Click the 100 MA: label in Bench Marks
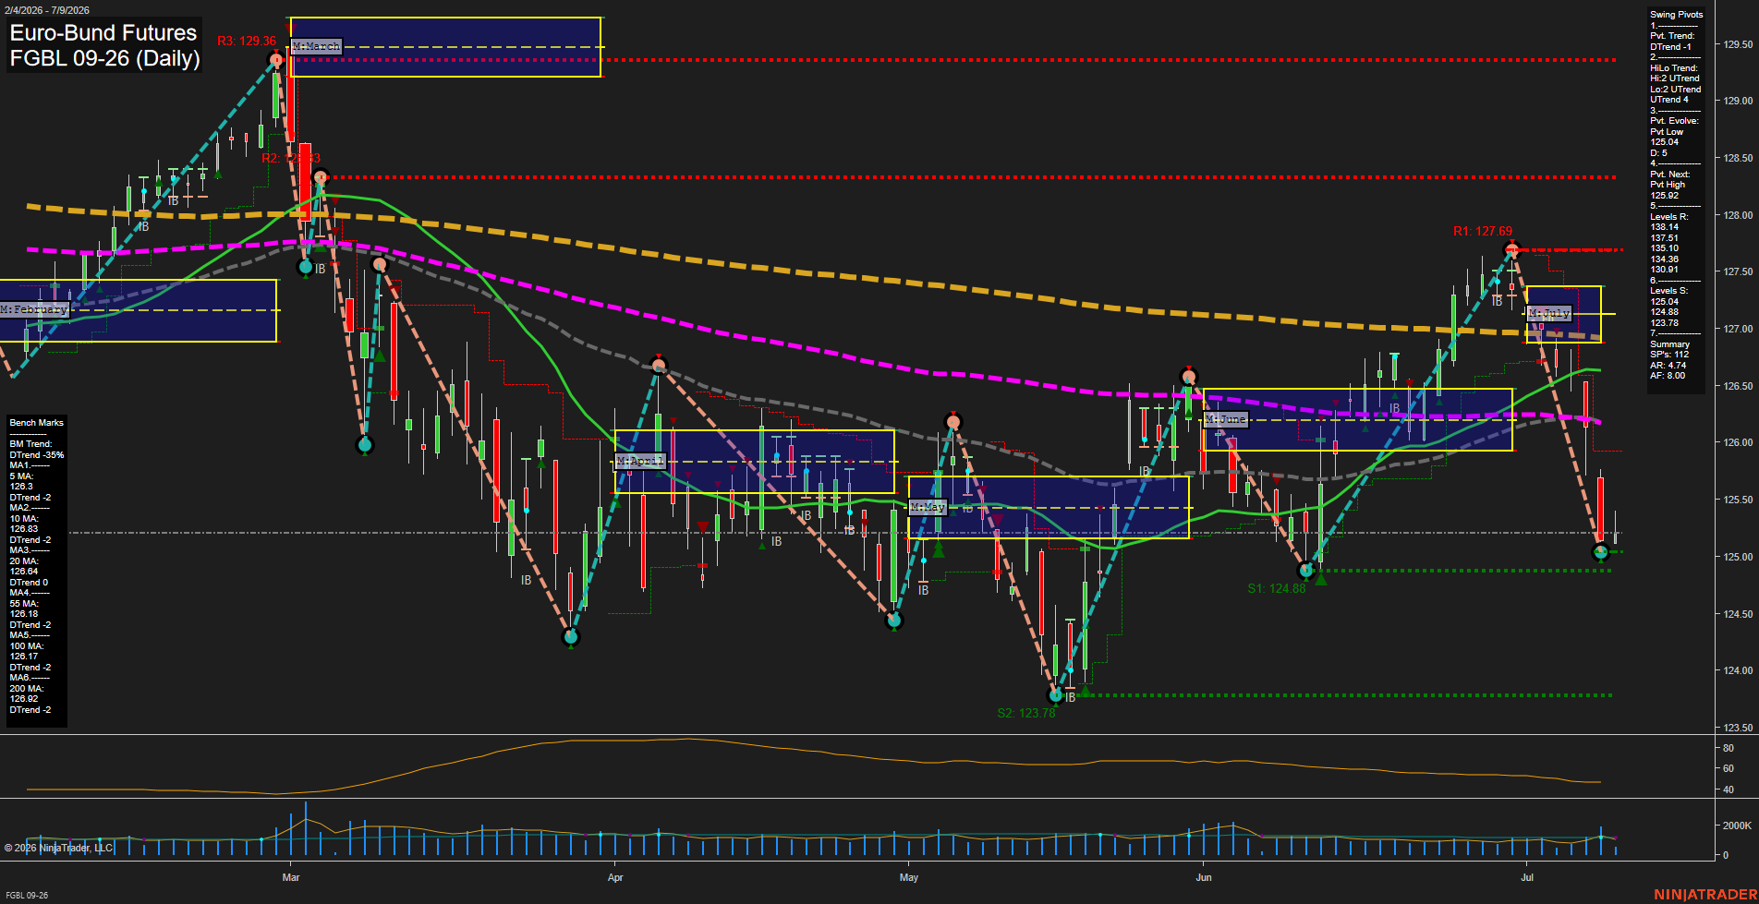 click(x=26, y=646)
